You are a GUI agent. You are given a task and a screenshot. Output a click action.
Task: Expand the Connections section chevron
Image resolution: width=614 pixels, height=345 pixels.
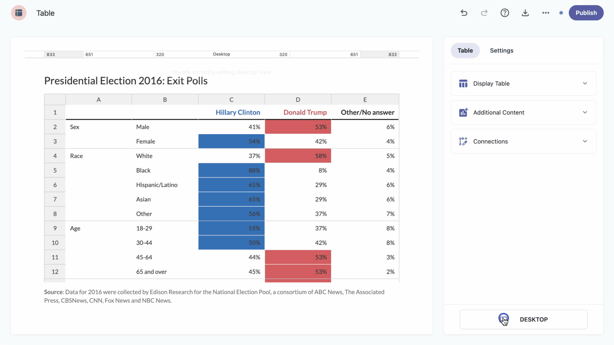585,141
